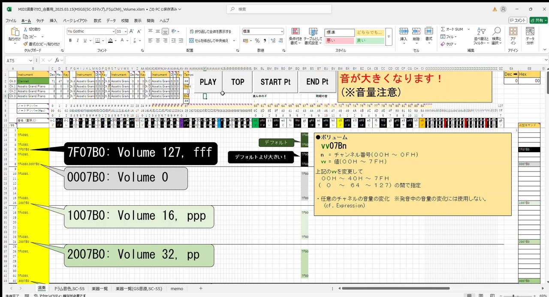
Task: Open the number format dropdown showing 標準
Action: pos(262,31)
